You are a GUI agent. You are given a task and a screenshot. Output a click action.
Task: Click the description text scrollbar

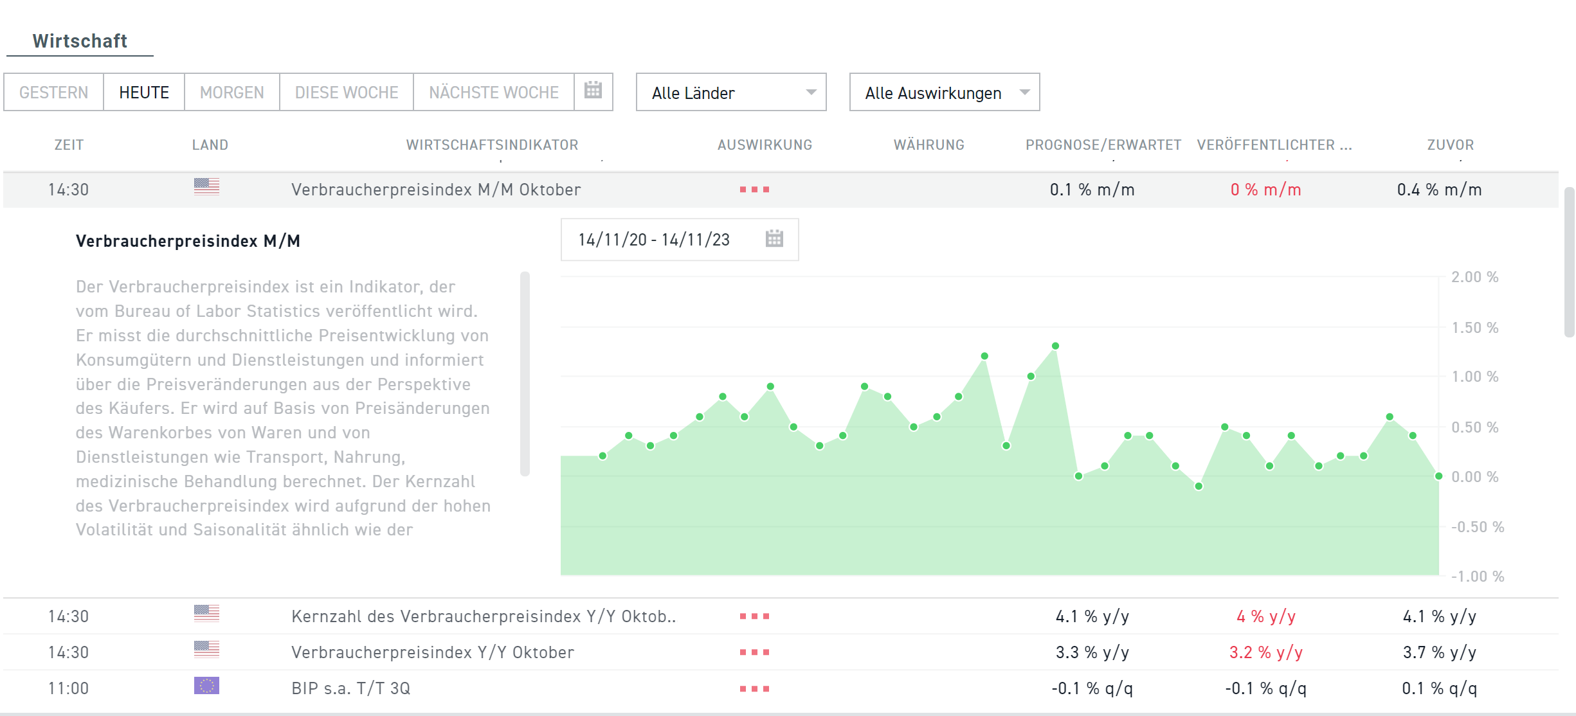(525, 373)
